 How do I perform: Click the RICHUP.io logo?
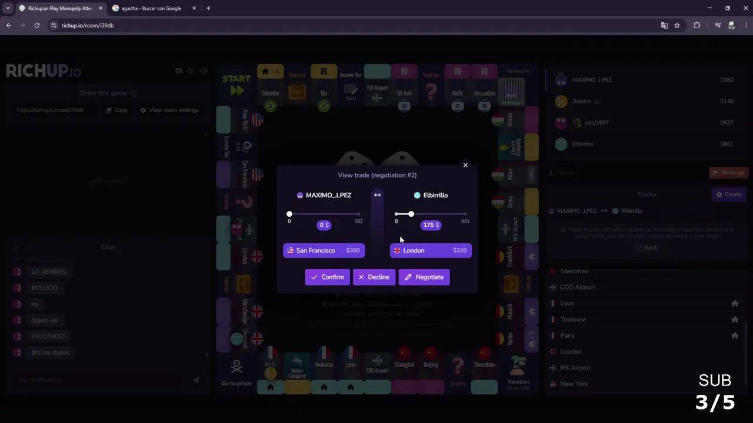point(44,71)
